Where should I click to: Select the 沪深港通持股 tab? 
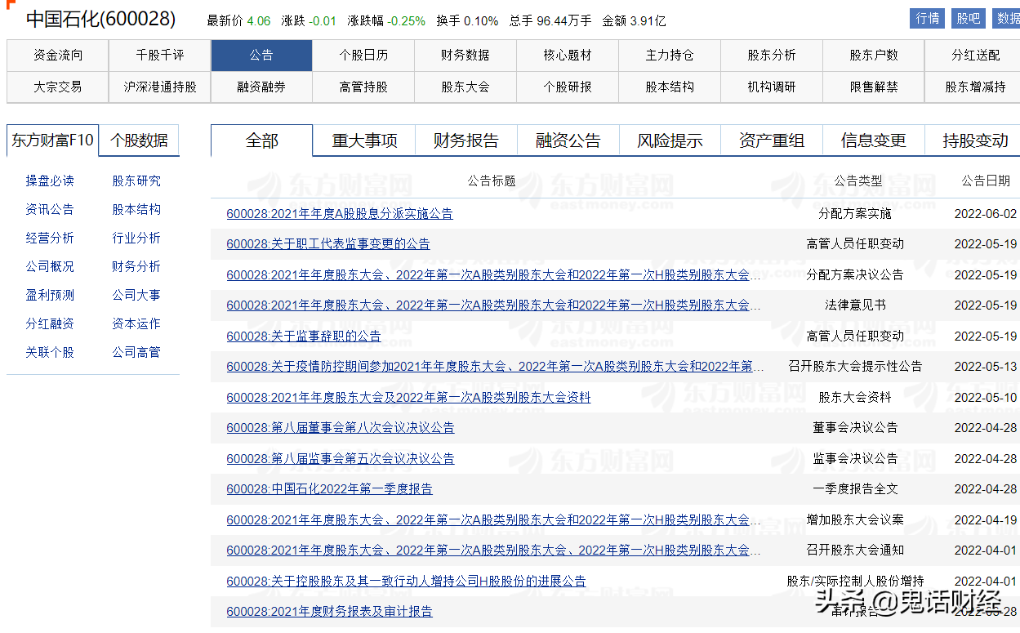159,87
